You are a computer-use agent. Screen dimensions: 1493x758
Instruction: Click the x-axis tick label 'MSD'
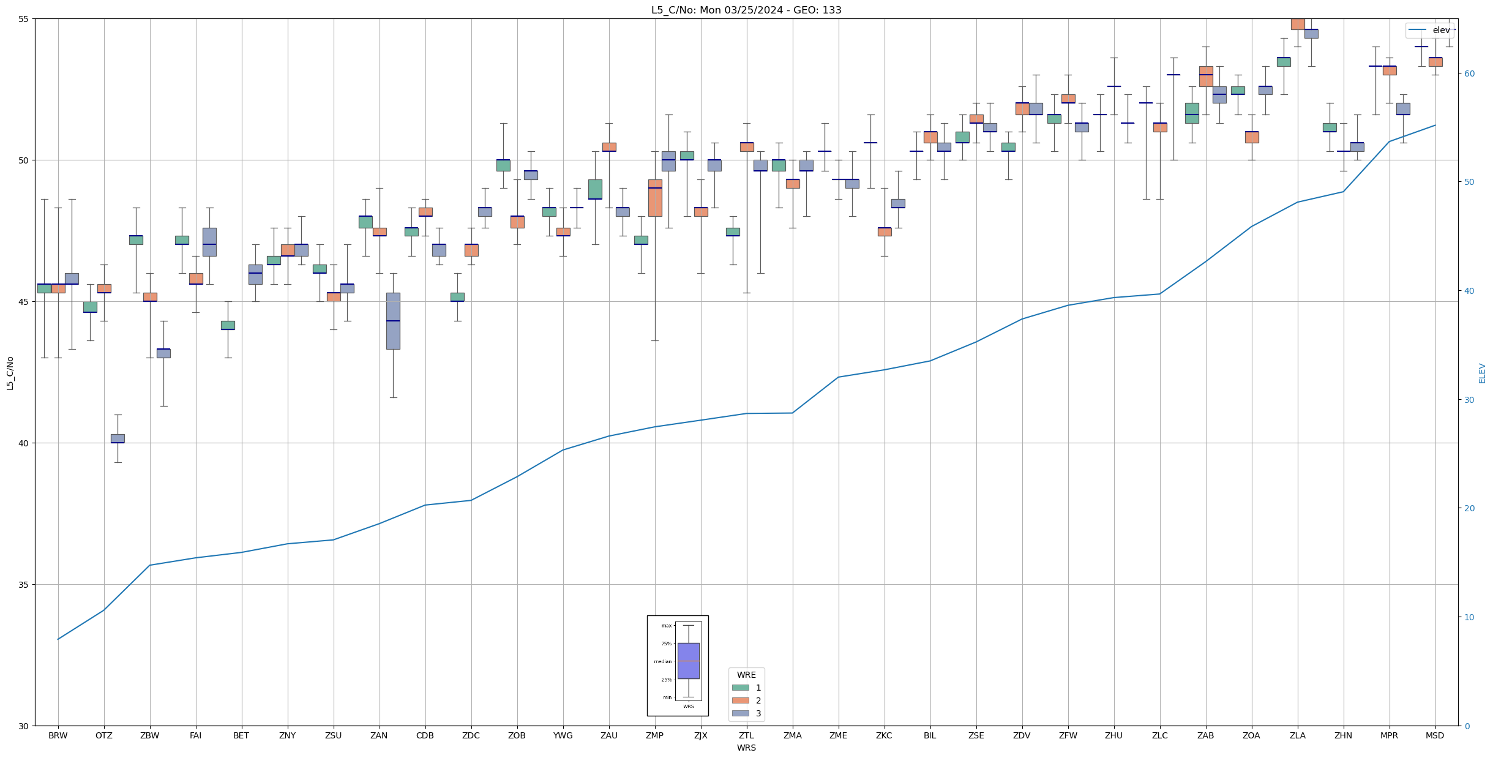coord(1435,735)
